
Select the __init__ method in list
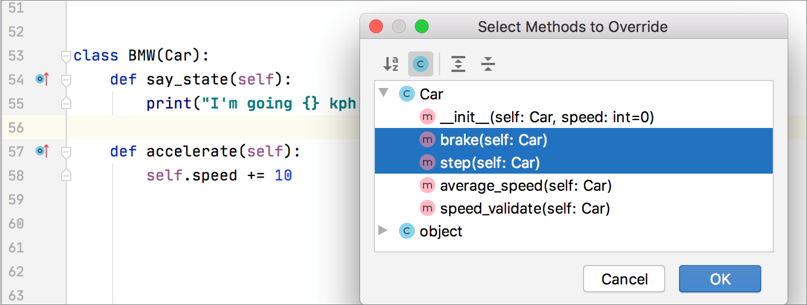click(x=546, y=117)
